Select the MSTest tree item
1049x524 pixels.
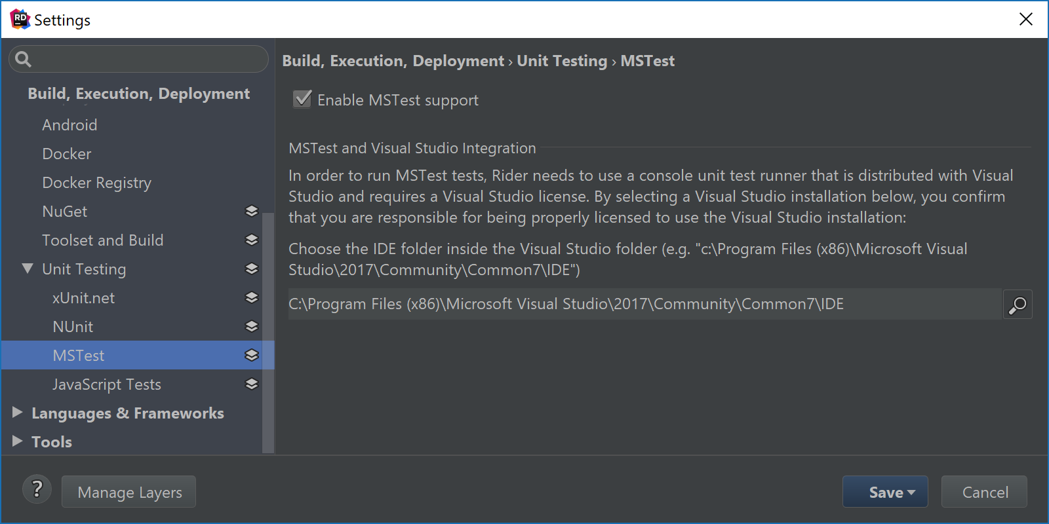(x=138, y=355)
